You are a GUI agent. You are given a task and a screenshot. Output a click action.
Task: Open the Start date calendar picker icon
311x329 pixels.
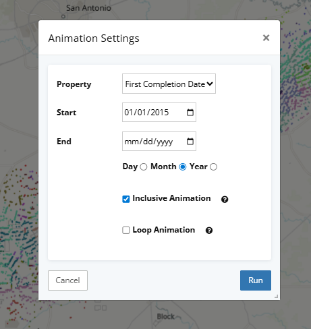tap(190, 113)
